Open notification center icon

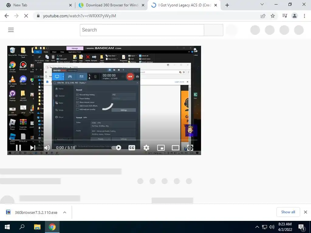point(302,227)
